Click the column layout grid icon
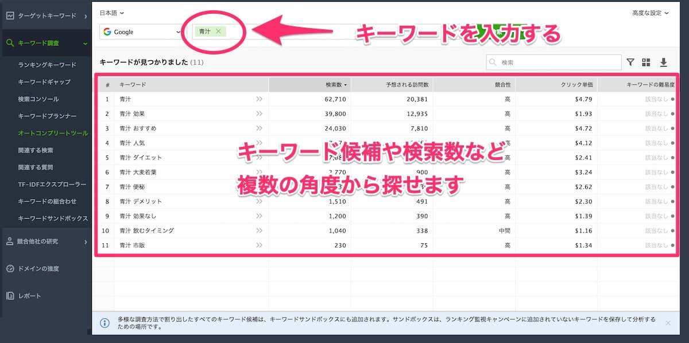The width and height of the screenshot is (689, 343). (644, 62)
